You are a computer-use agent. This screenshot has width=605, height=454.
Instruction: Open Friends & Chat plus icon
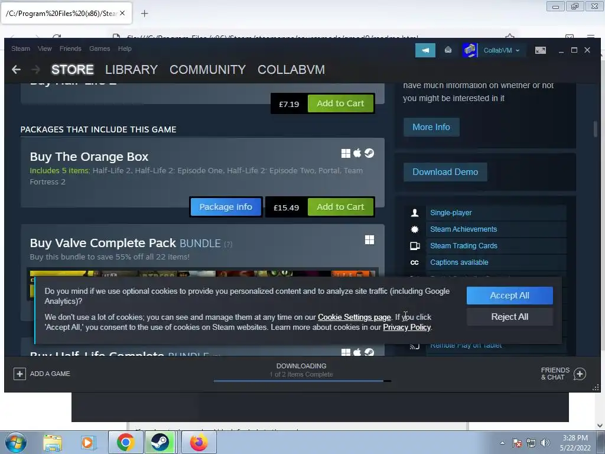580,374
